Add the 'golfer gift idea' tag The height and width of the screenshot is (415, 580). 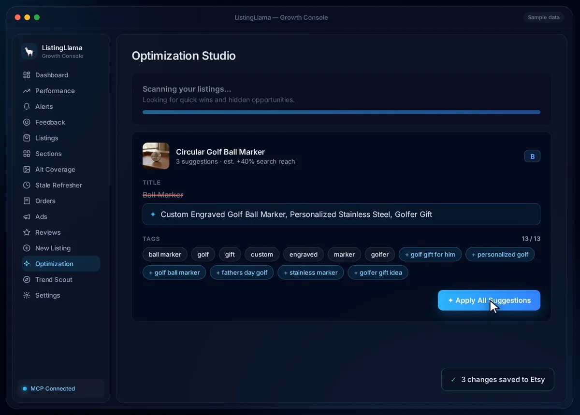[x=378, y=272]
